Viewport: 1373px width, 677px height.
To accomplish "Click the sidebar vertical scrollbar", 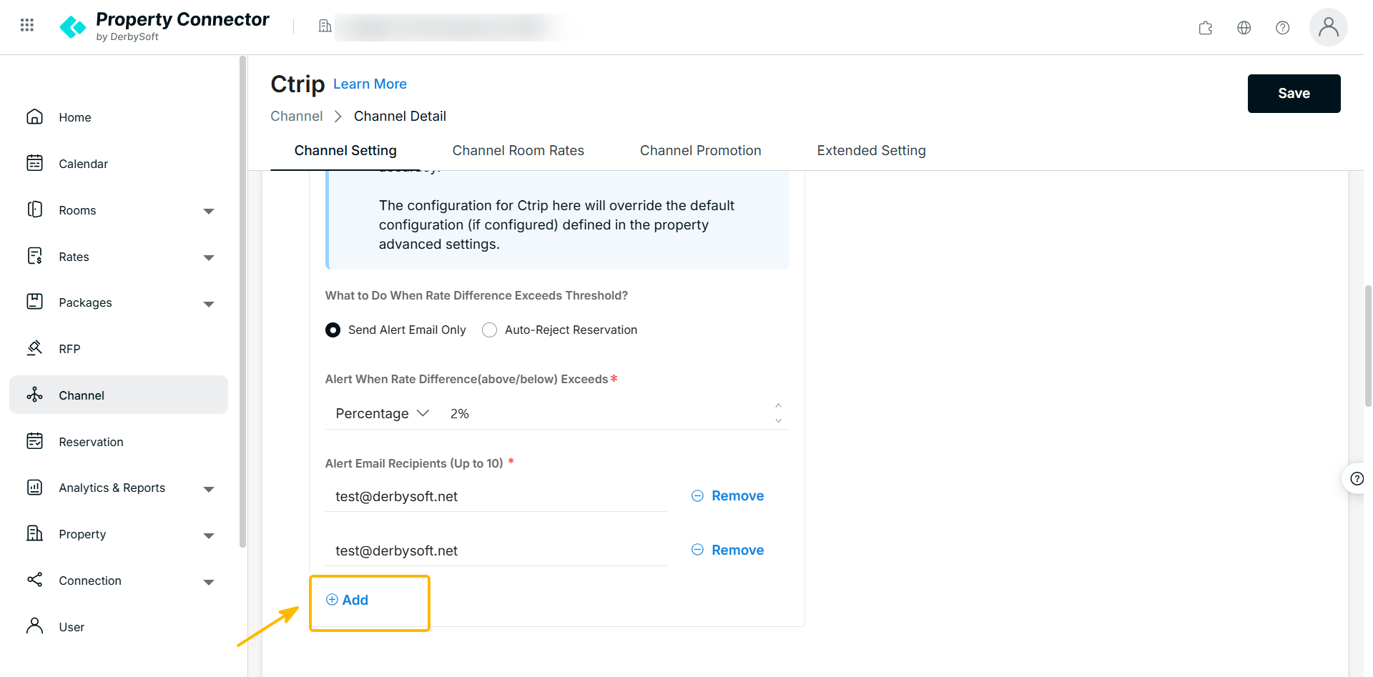I will click(x=243, y=300).
